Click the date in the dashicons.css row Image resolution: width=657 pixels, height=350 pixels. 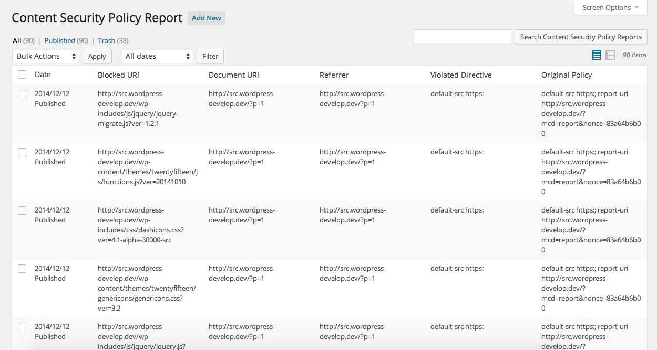pos(52,210)
